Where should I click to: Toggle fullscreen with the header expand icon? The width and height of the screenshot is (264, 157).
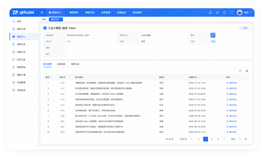pos(231,12)
